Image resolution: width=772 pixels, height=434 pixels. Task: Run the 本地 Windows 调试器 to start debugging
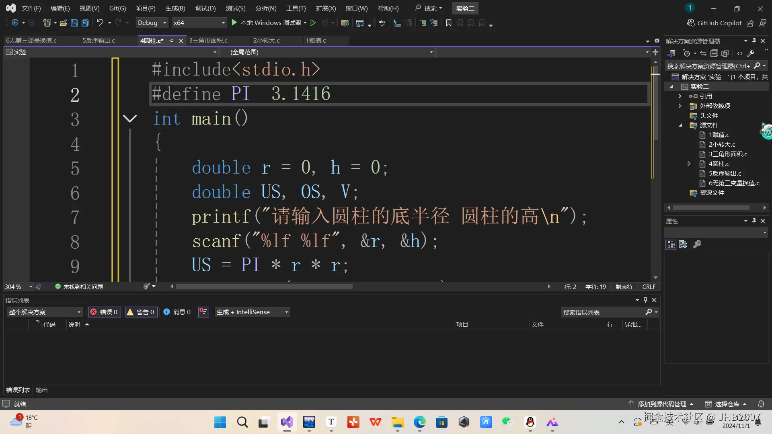tap(268, 23)
